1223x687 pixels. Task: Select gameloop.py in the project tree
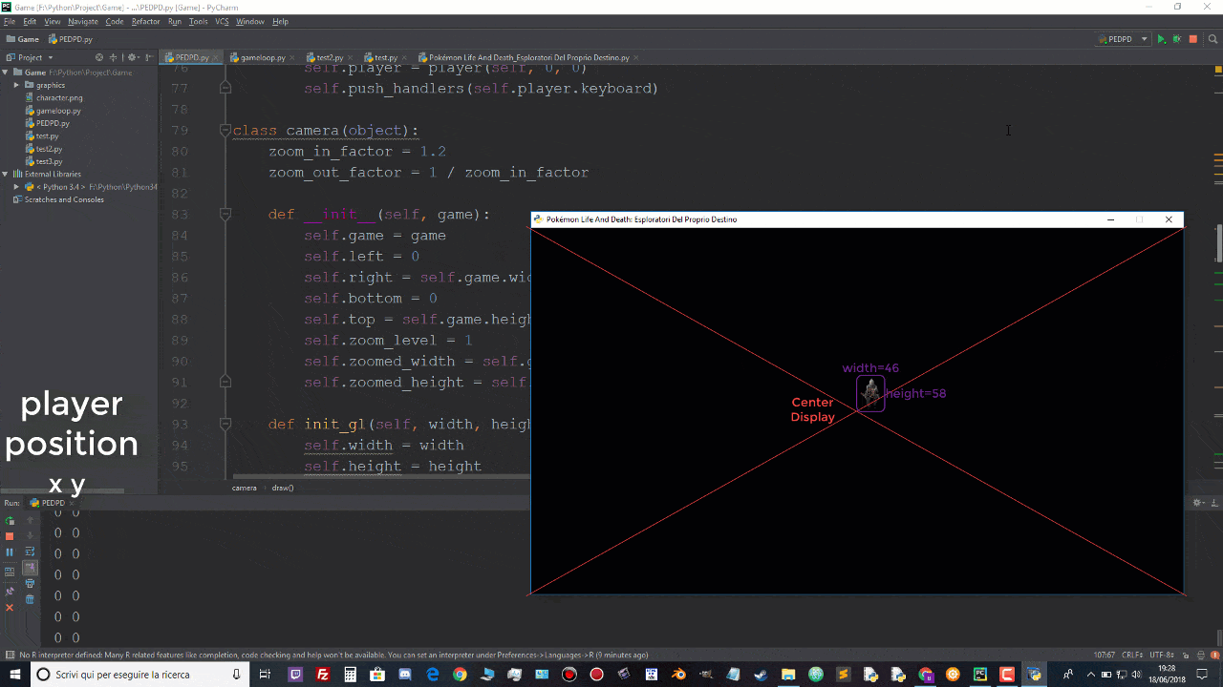58,111
